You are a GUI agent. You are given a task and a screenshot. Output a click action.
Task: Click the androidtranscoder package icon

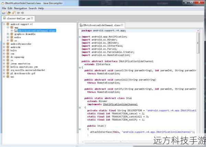(x=8, y=44)
